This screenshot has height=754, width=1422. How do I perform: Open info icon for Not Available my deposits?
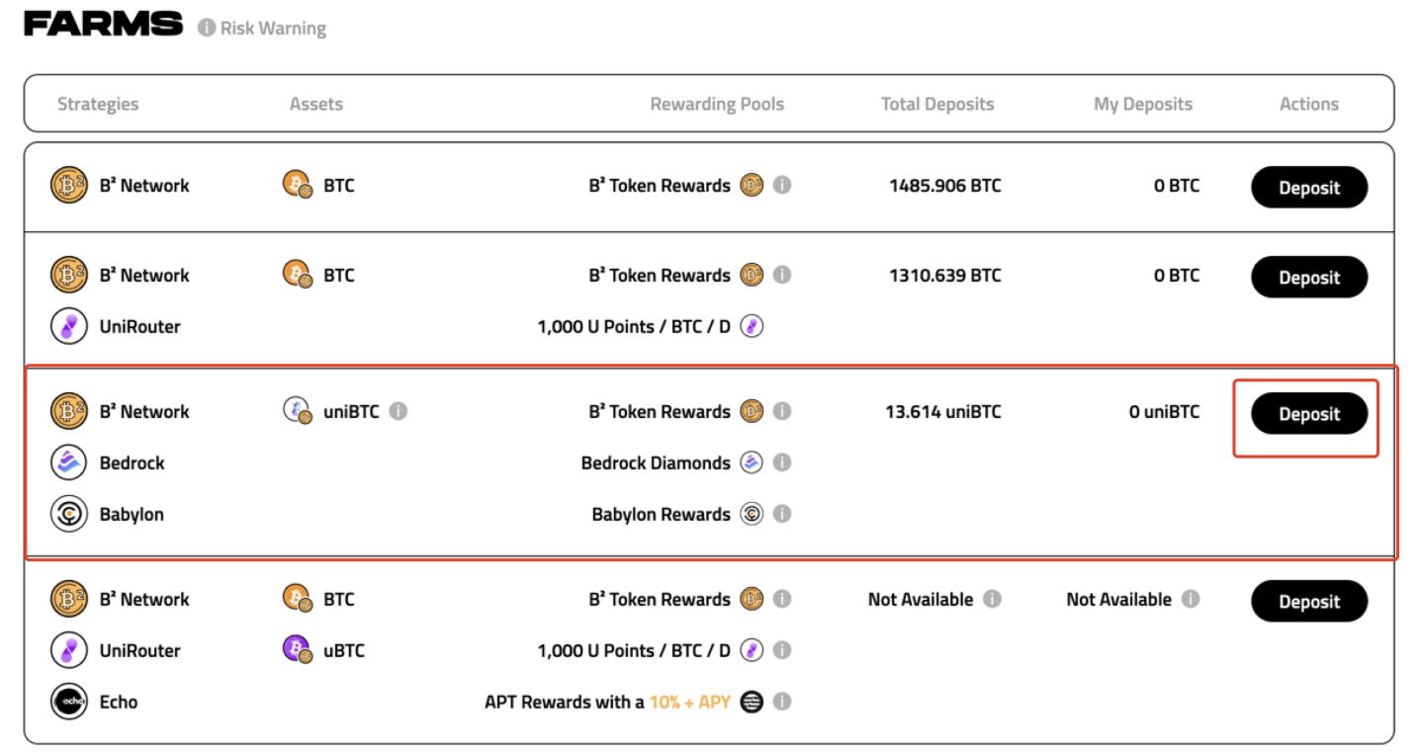tap(1192, 600)
